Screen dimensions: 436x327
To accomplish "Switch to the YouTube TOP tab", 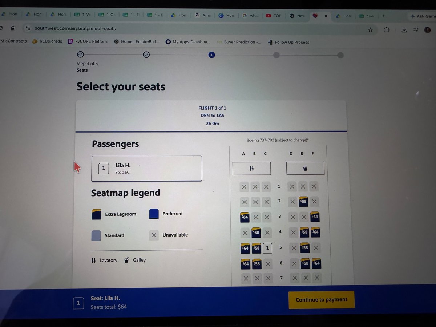I will click(x=274, y=16).
